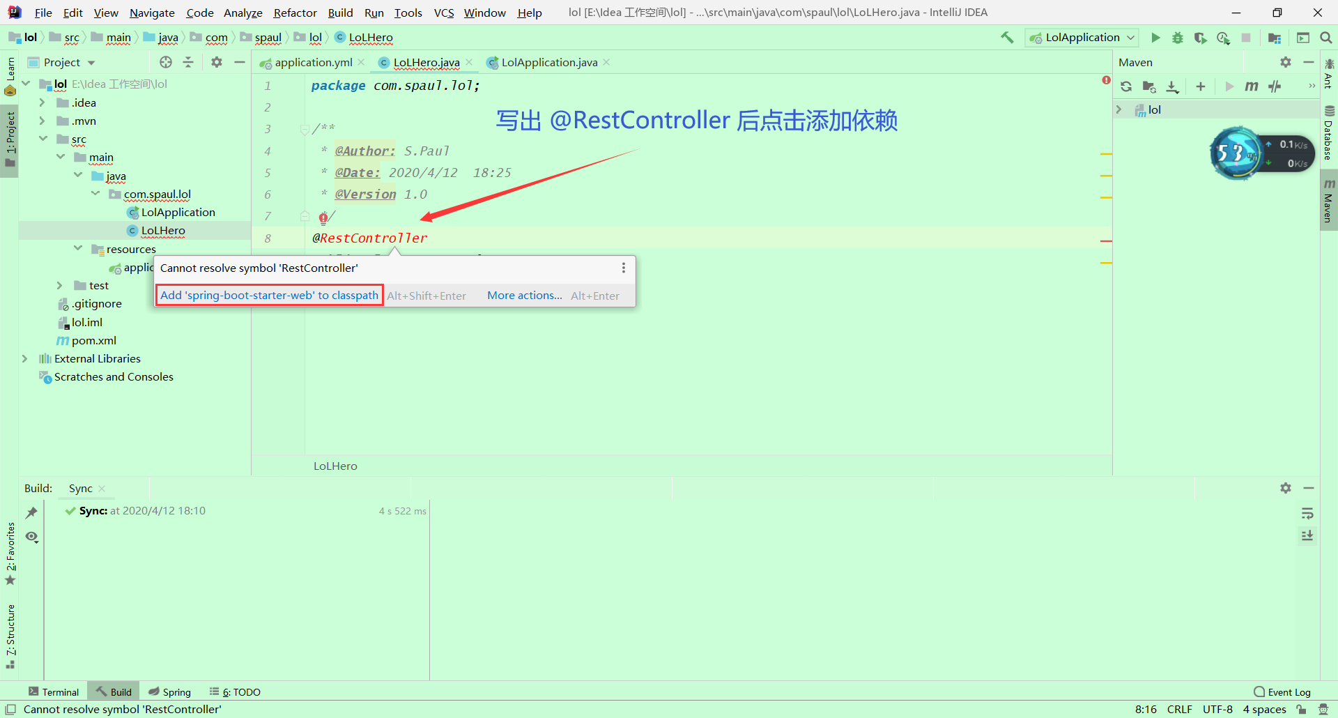The image size is (1338, 718).
Task: Click the red error indicator in editor corner
Action: click(x=1106, y=80)
